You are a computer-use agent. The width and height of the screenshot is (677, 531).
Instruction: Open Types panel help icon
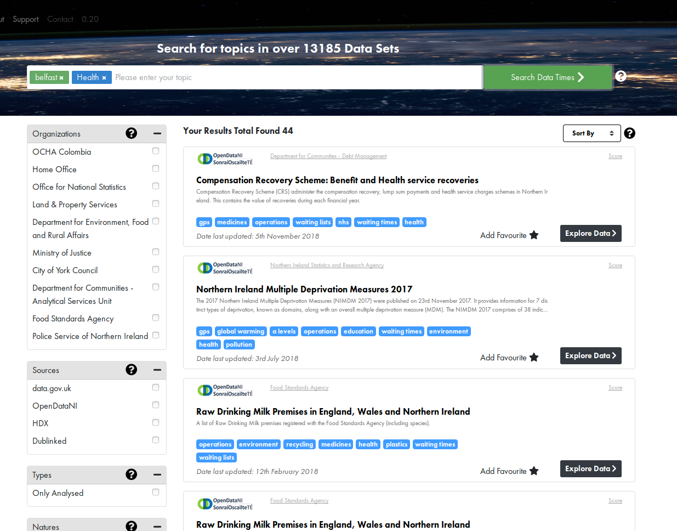click(x=132, y=474)
